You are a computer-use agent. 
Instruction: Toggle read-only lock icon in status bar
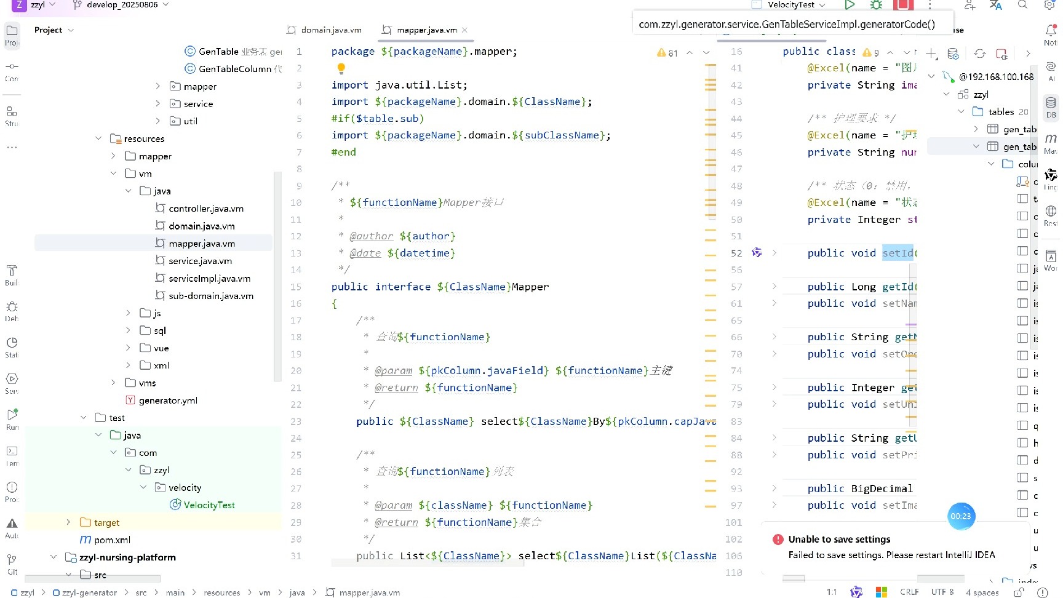pos(1019,592)
